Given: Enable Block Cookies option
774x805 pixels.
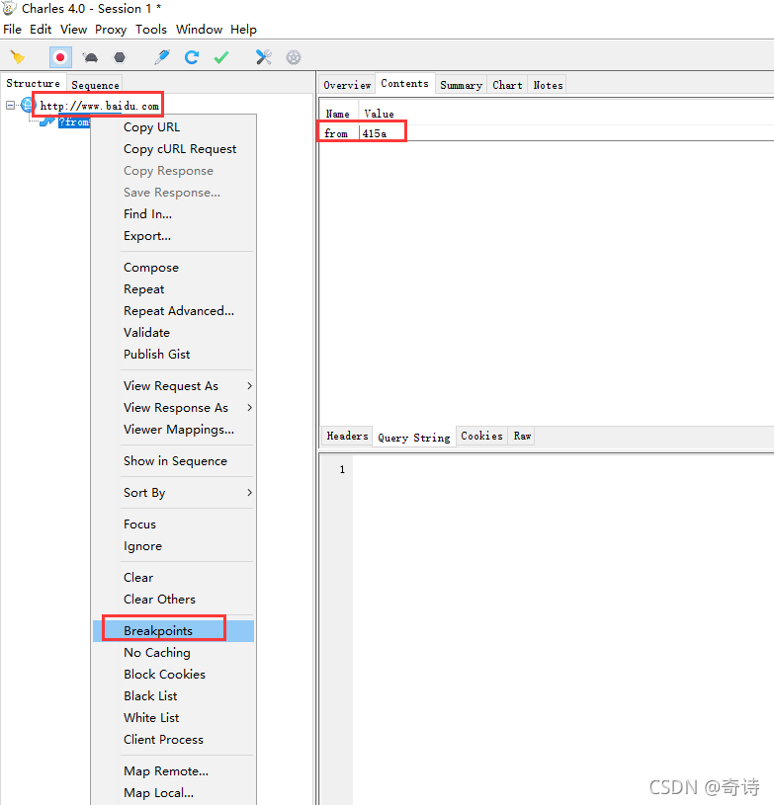Looking at the screenshot, I should point(173,674).
